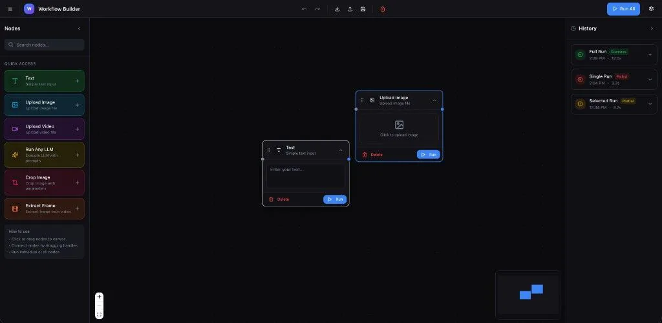This screenshot has width=662, height=323.
Task: Click the Text node drag handle
Action: [268, 150]
